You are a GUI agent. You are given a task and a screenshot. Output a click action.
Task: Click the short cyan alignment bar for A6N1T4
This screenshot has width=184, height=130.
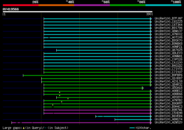click(x=133, y=120)
